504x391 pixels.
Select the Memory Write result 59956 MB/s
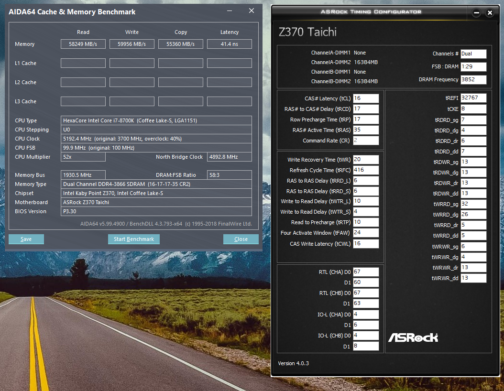(x=132, y=44)
